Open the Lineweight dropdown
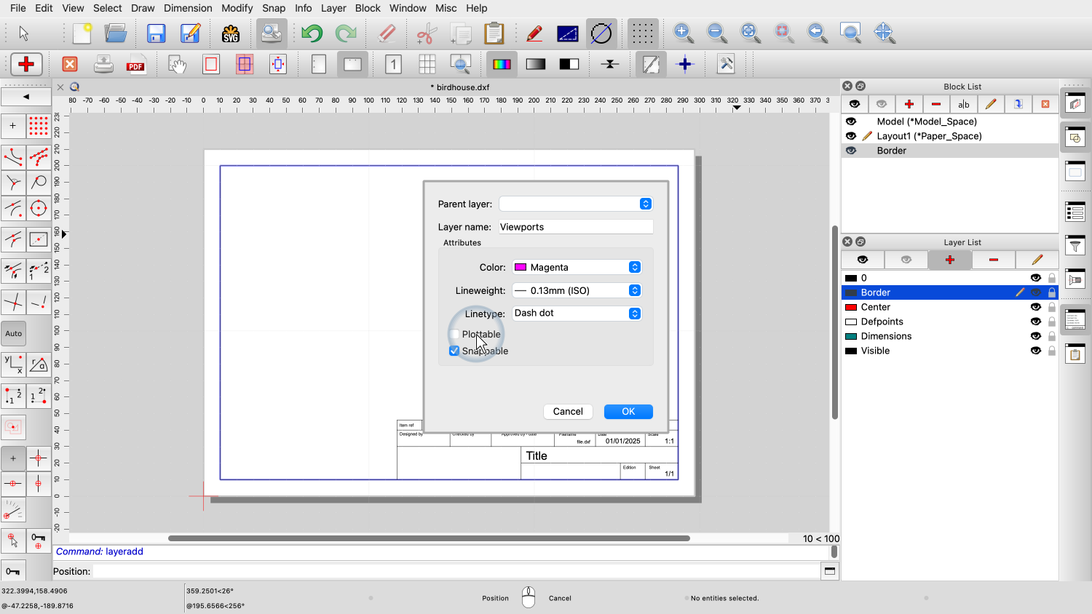 pos(577,290)
